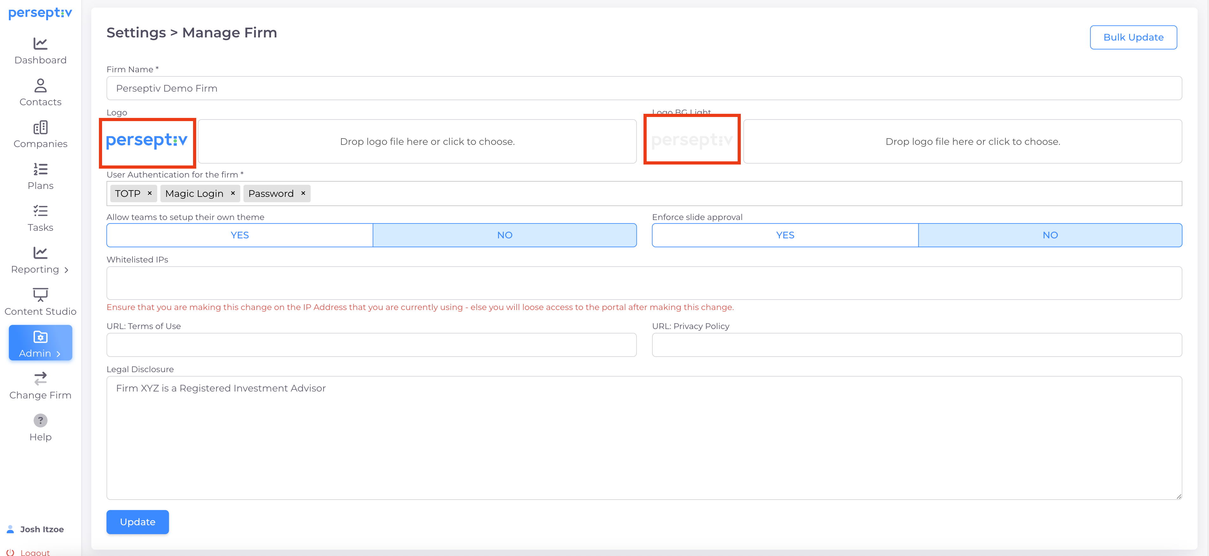The height and width of the screenshot is (556, 1209).
Task: Set Enforce slide approval to YES
Action: coord(785,235)
